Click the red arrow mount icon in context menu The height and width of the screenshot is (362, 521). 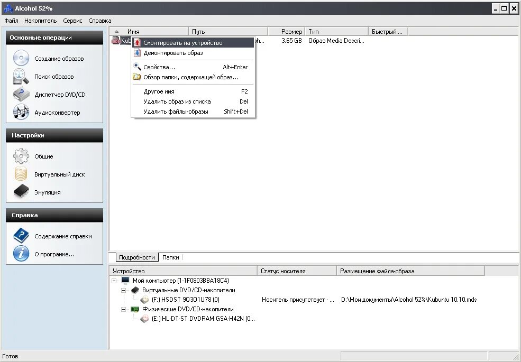[137, 42]
